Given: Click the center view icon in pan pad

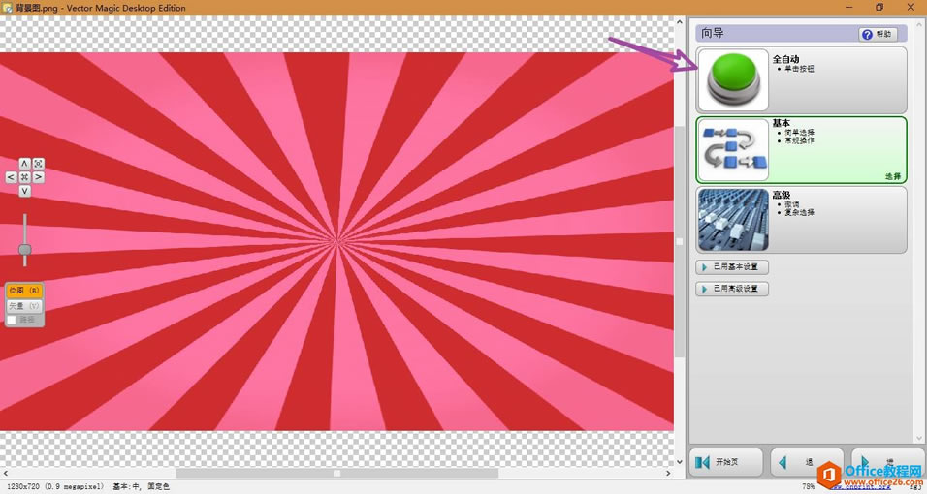Looking at the screenshot, I should [24, 177].
